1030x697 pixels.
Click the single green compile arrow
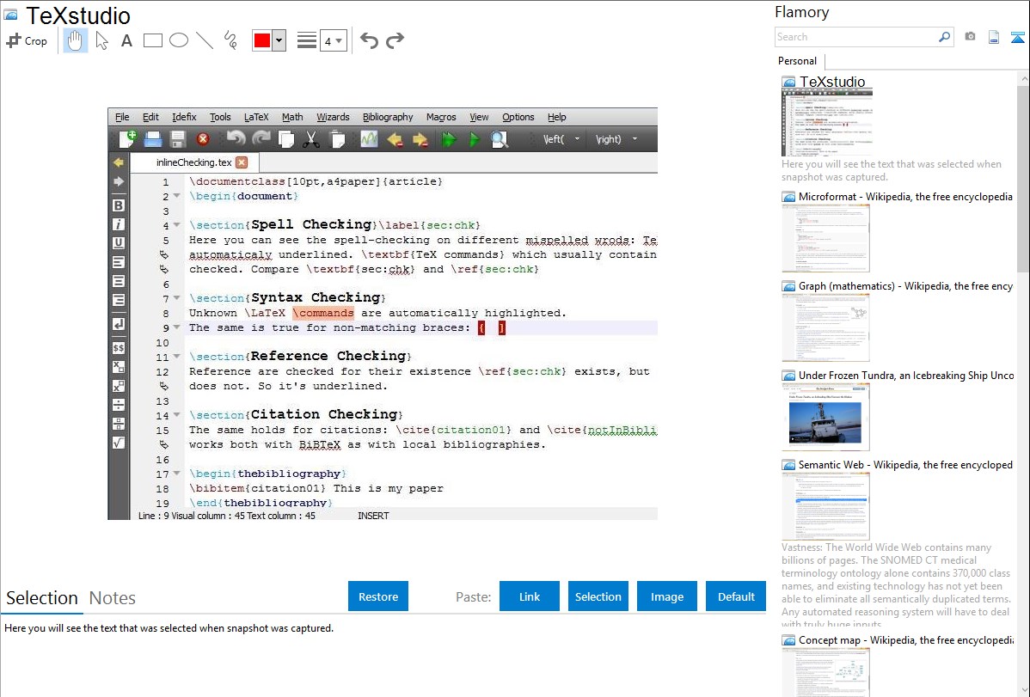click(x=475, y=139)
